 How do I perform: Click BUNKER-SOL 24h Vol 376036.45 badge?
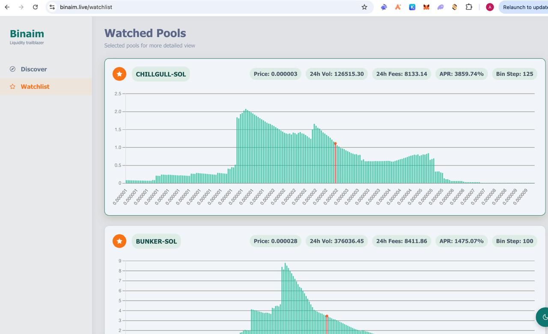(337, 241)
